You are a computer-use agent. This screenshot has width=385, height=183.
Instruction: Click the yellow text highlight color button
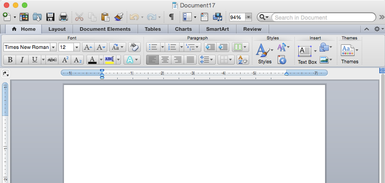109,60
